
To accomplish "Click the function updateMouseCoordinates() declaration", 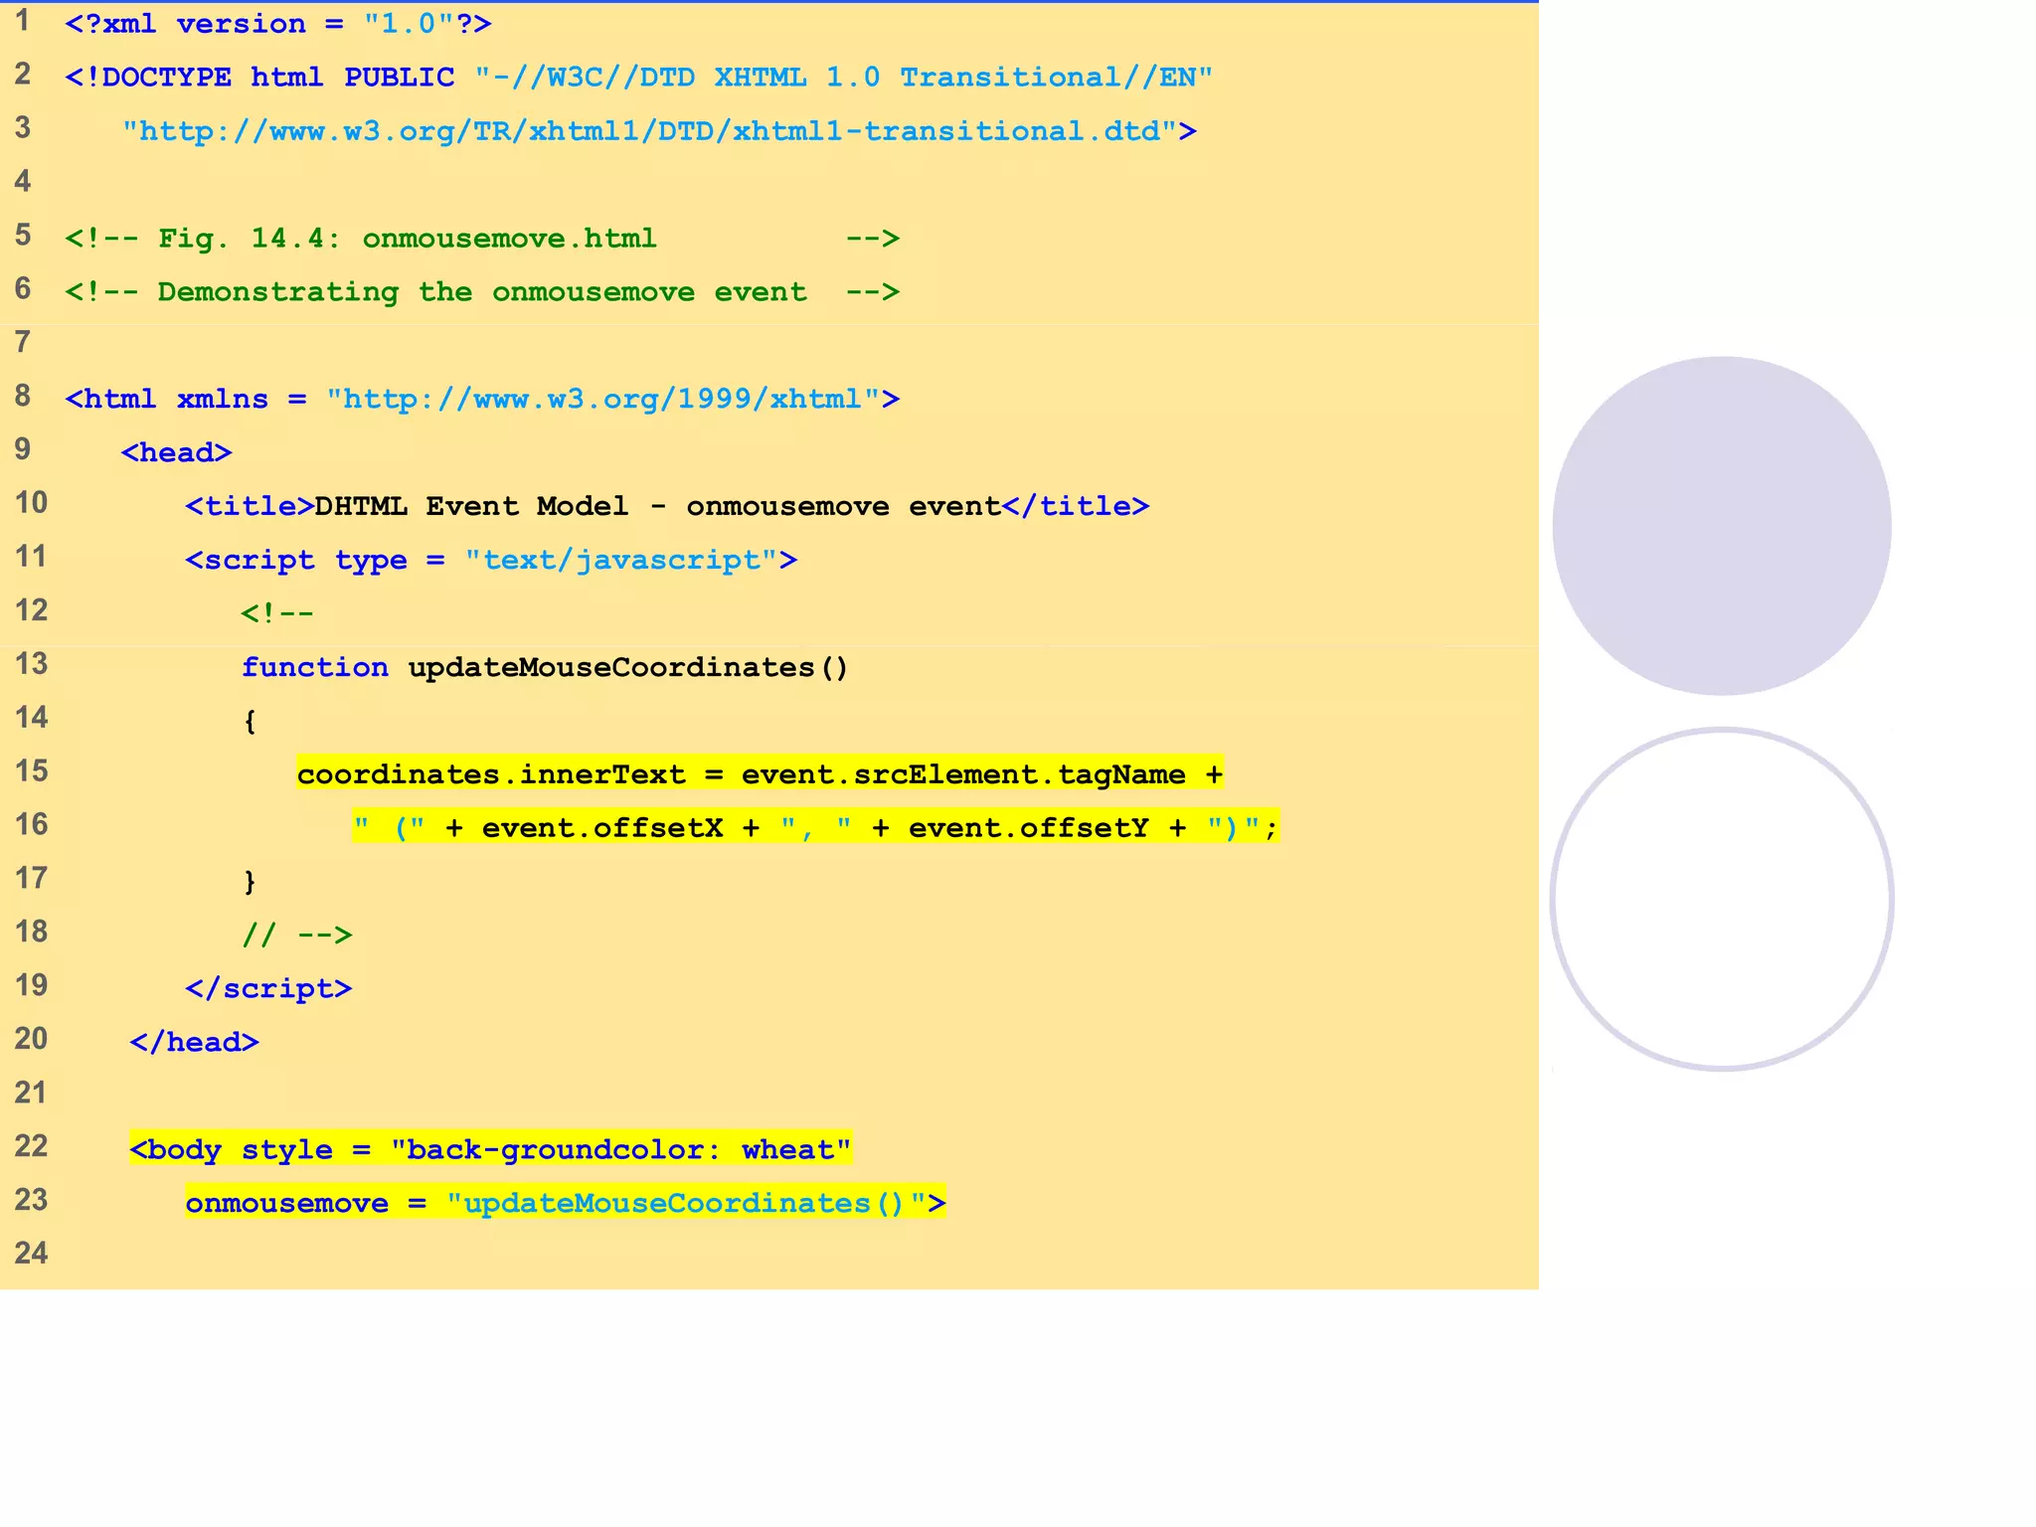I will coord(544,668).
